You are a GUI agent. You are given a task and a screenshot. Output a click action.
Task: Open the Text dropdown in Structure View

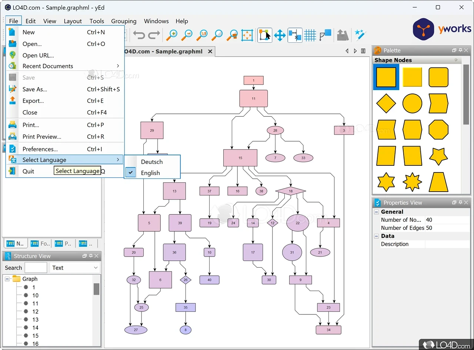point(75,268)
